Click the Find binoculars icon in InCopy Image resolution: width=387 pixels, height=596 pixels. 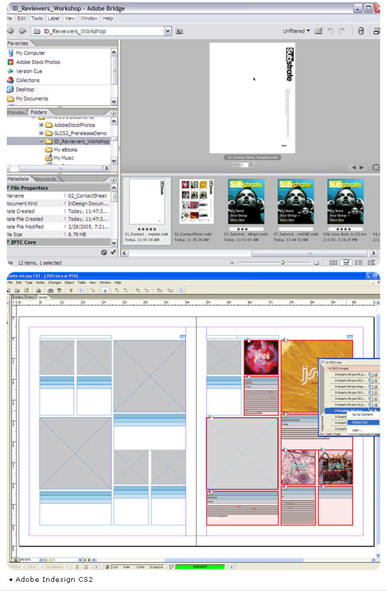[x=50, y=290]
